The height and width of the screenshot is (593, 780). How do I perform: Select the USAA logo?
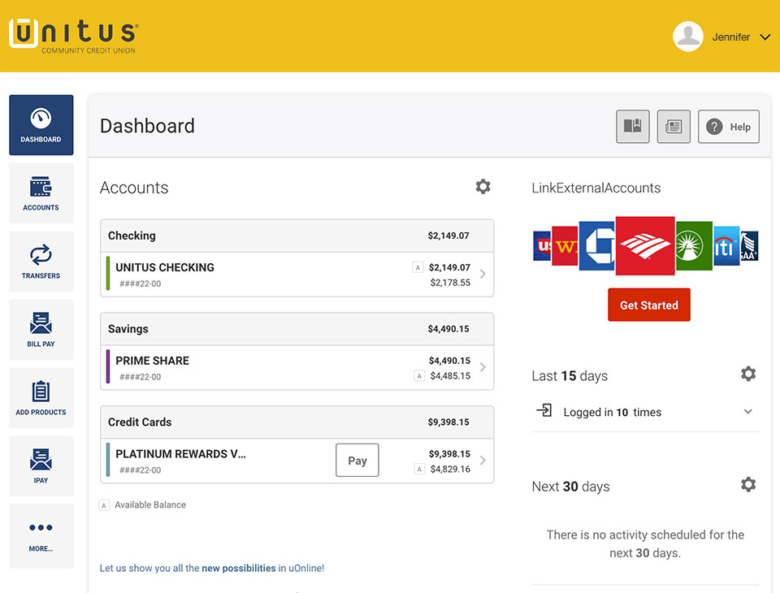[x=749, y=246]
